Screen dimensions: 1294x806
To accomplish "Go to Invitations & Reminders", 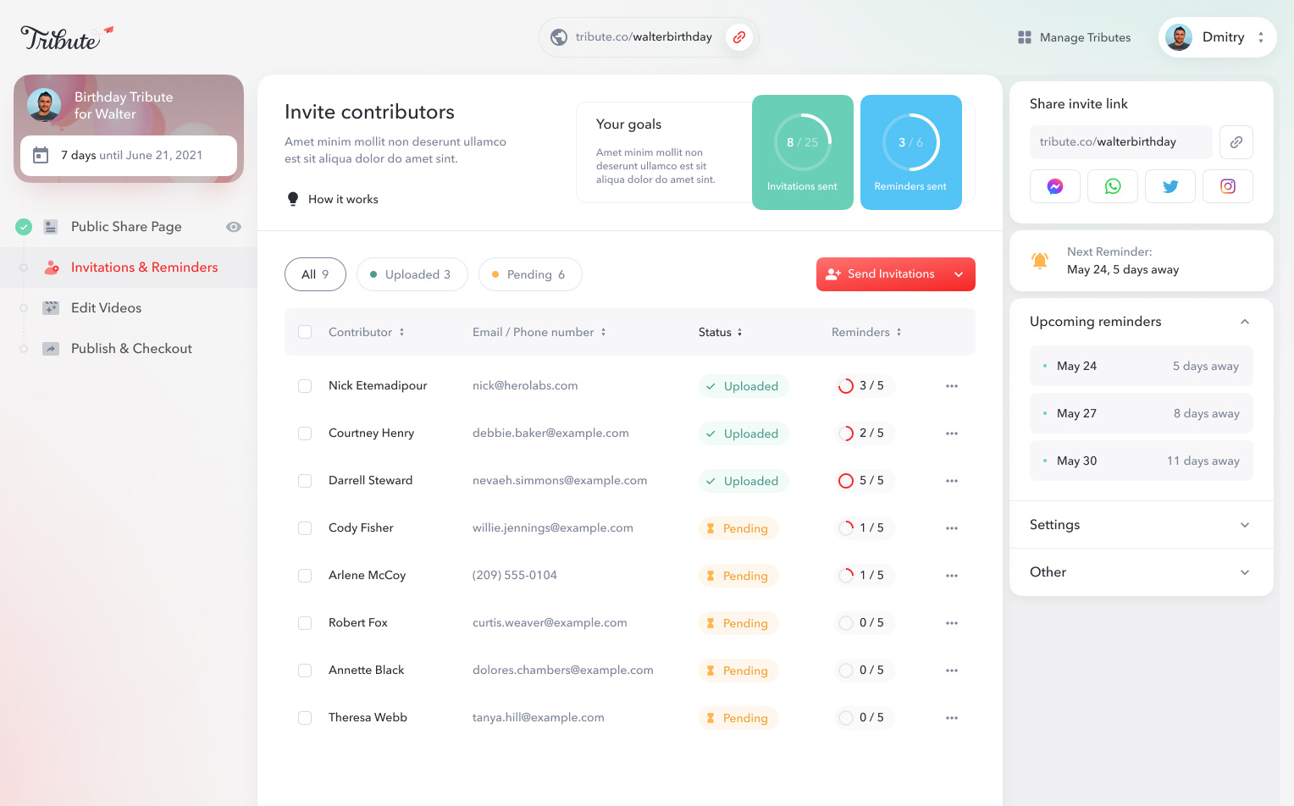I will tap(129, 268).
